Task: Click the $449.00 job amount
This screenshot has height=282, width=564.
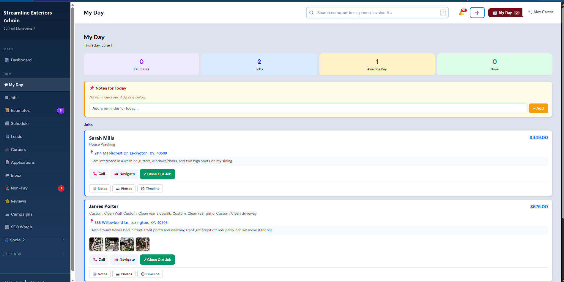Action: [x=539, y=138]
